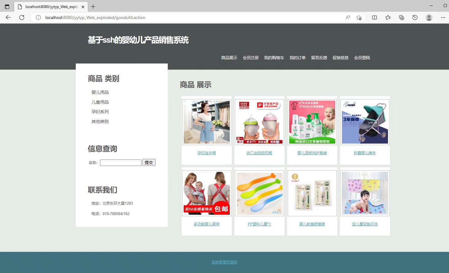
Task: View site information icon in address bar
Action: coord(38,17)
